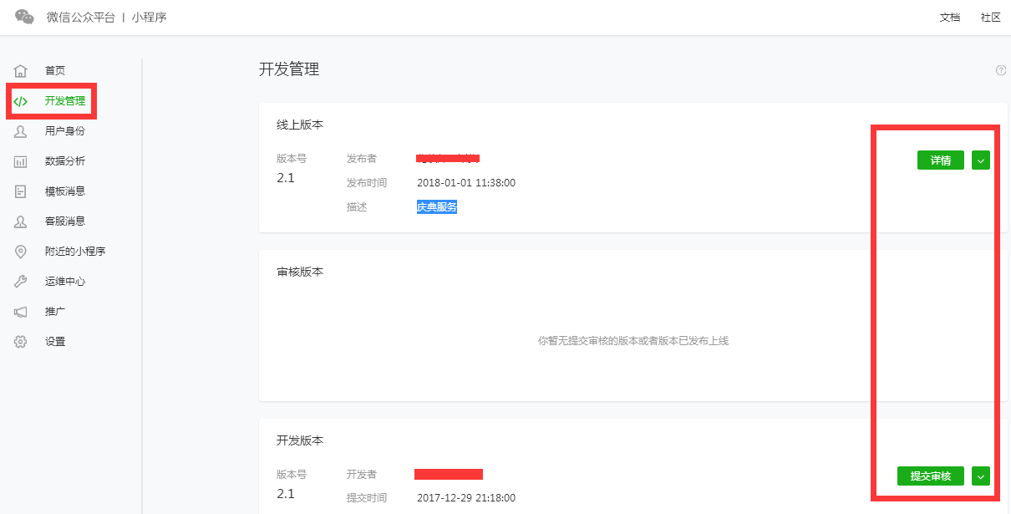Click the 发布时间 label

point(367,182)
